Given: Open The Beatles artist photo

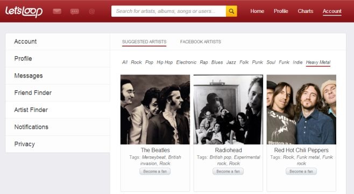Looking at the screenshot, I should click(155, 109).
